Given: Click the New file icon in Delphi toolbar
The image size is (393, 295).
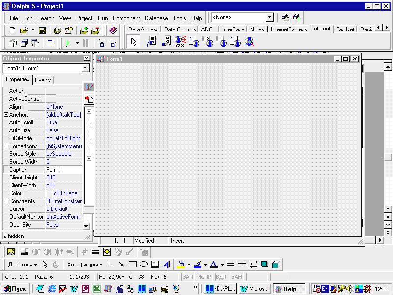Looking at the screenshot, I should 12,30.
